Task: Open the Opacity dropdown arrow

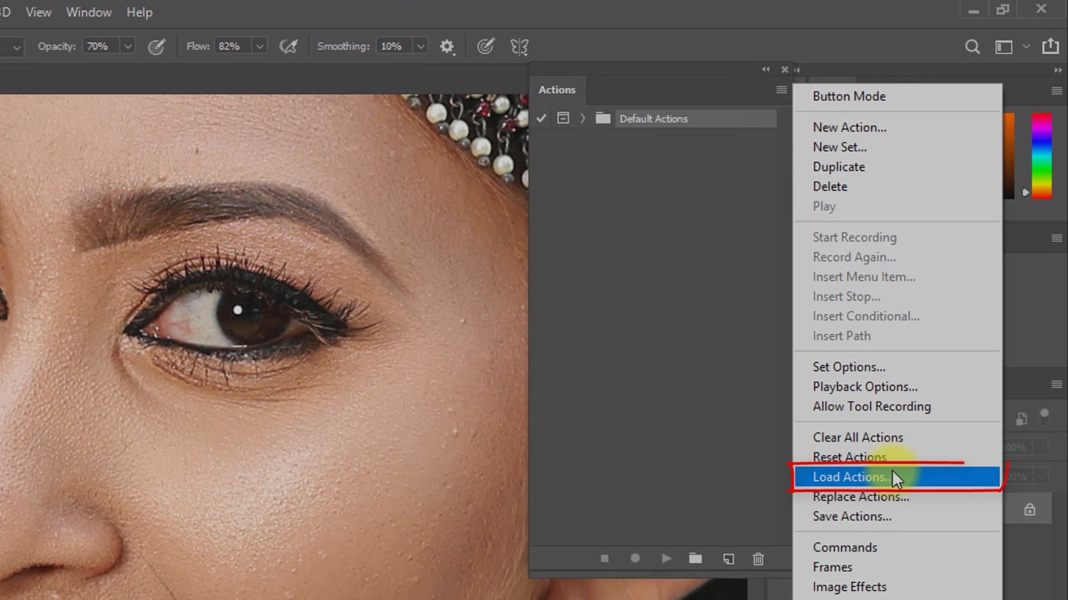Action: (127, 47)
